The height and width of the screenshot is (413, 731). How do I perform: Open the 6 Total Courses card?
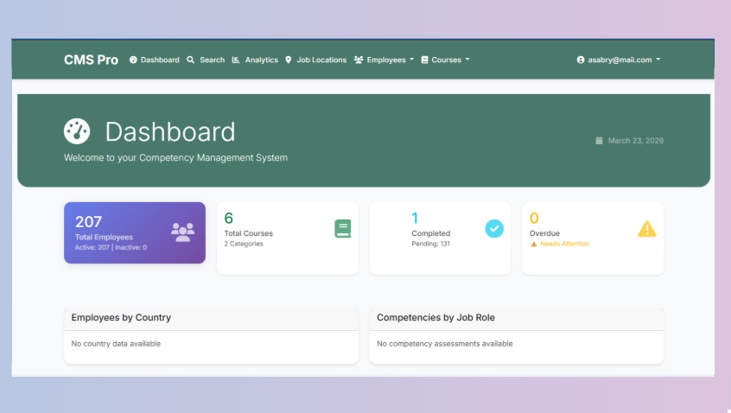(x=288, y=238)
